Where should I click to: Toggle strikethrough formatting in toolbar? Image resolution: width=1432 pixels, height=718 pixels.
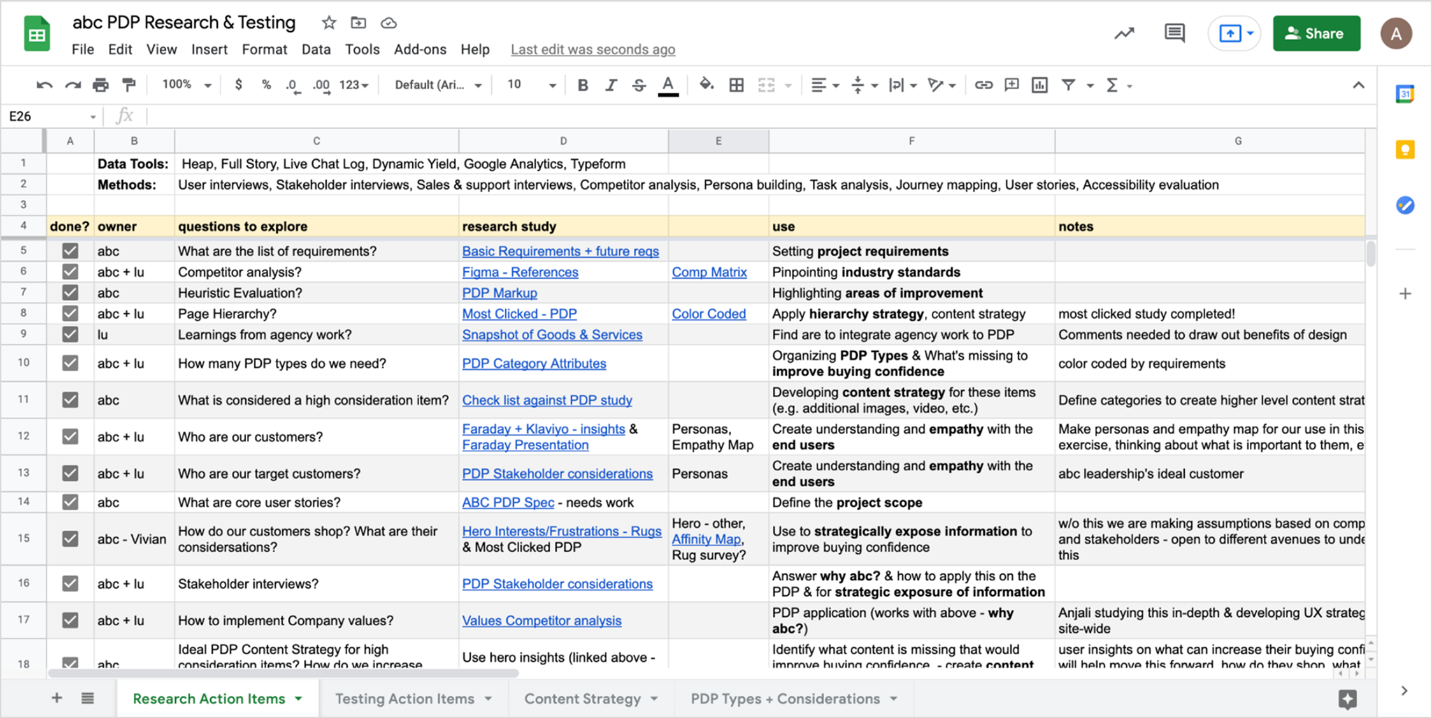[x=639, y=85]
